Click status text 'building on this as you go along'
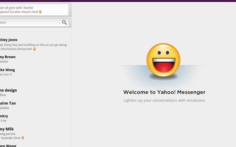 tap(46, 45)
